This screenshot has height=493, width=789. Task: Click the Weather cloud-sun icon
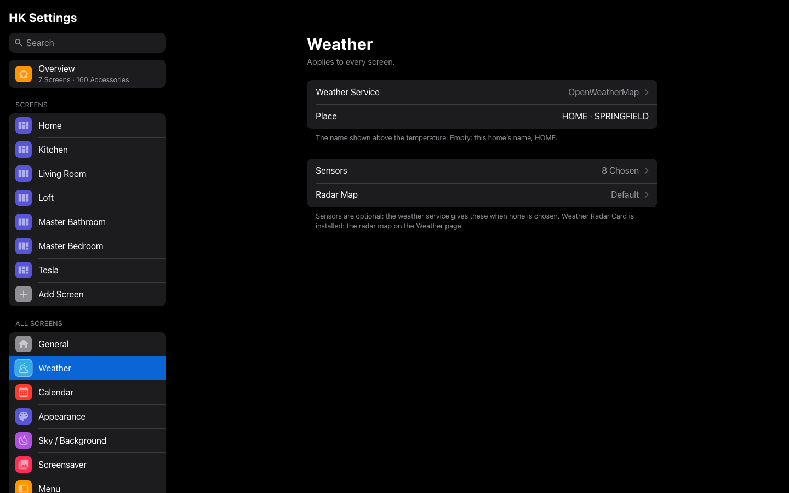(x=24, y=368)
